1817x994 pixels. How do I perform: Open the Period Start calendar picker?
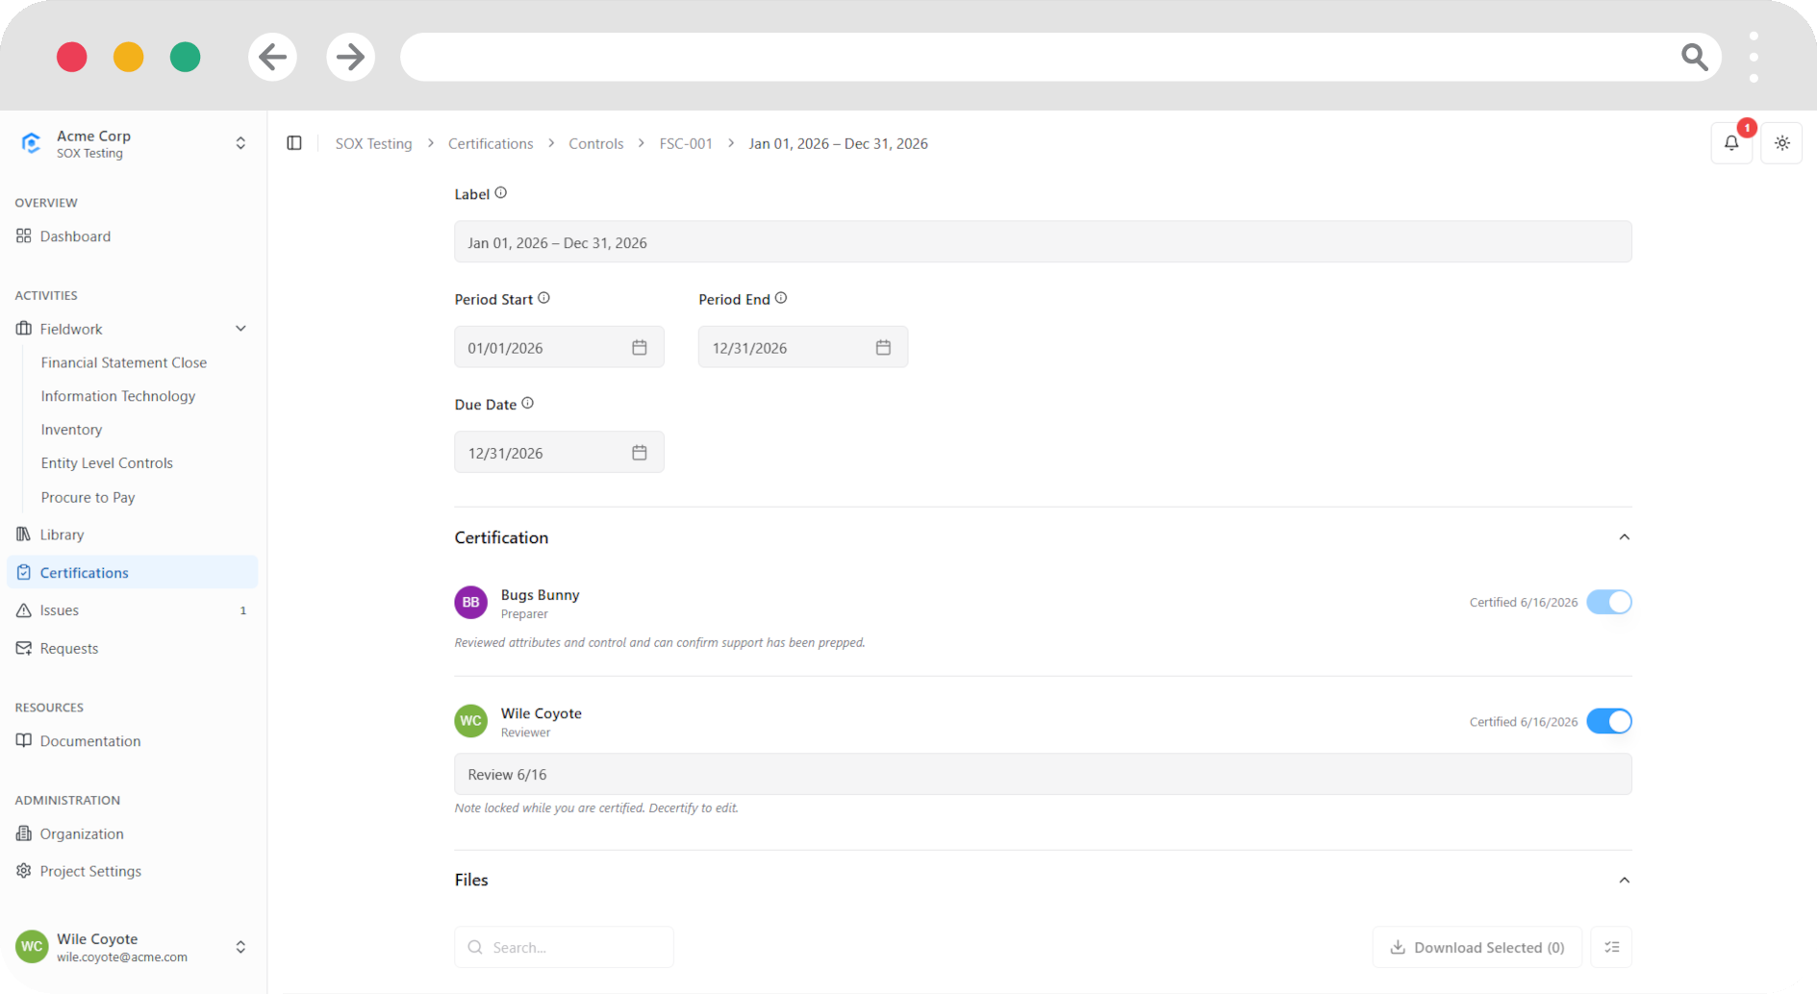(x=640, y=347)
